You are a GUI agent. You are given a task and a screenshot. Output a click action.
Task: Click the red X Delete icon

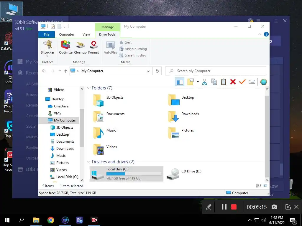[233, 82]
